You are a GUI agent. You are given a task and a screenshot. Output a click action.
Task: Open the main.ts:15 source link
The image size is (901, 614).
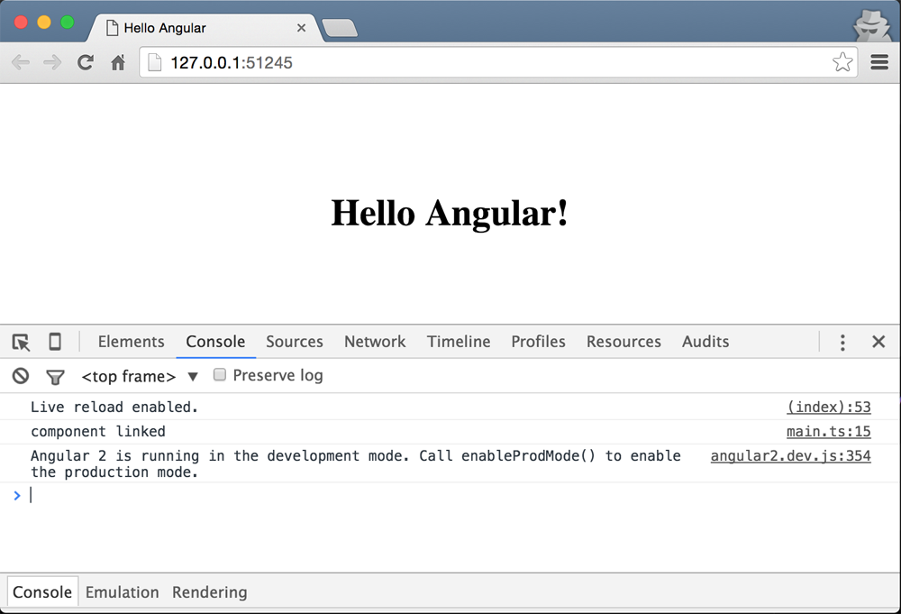pos(828,431)
